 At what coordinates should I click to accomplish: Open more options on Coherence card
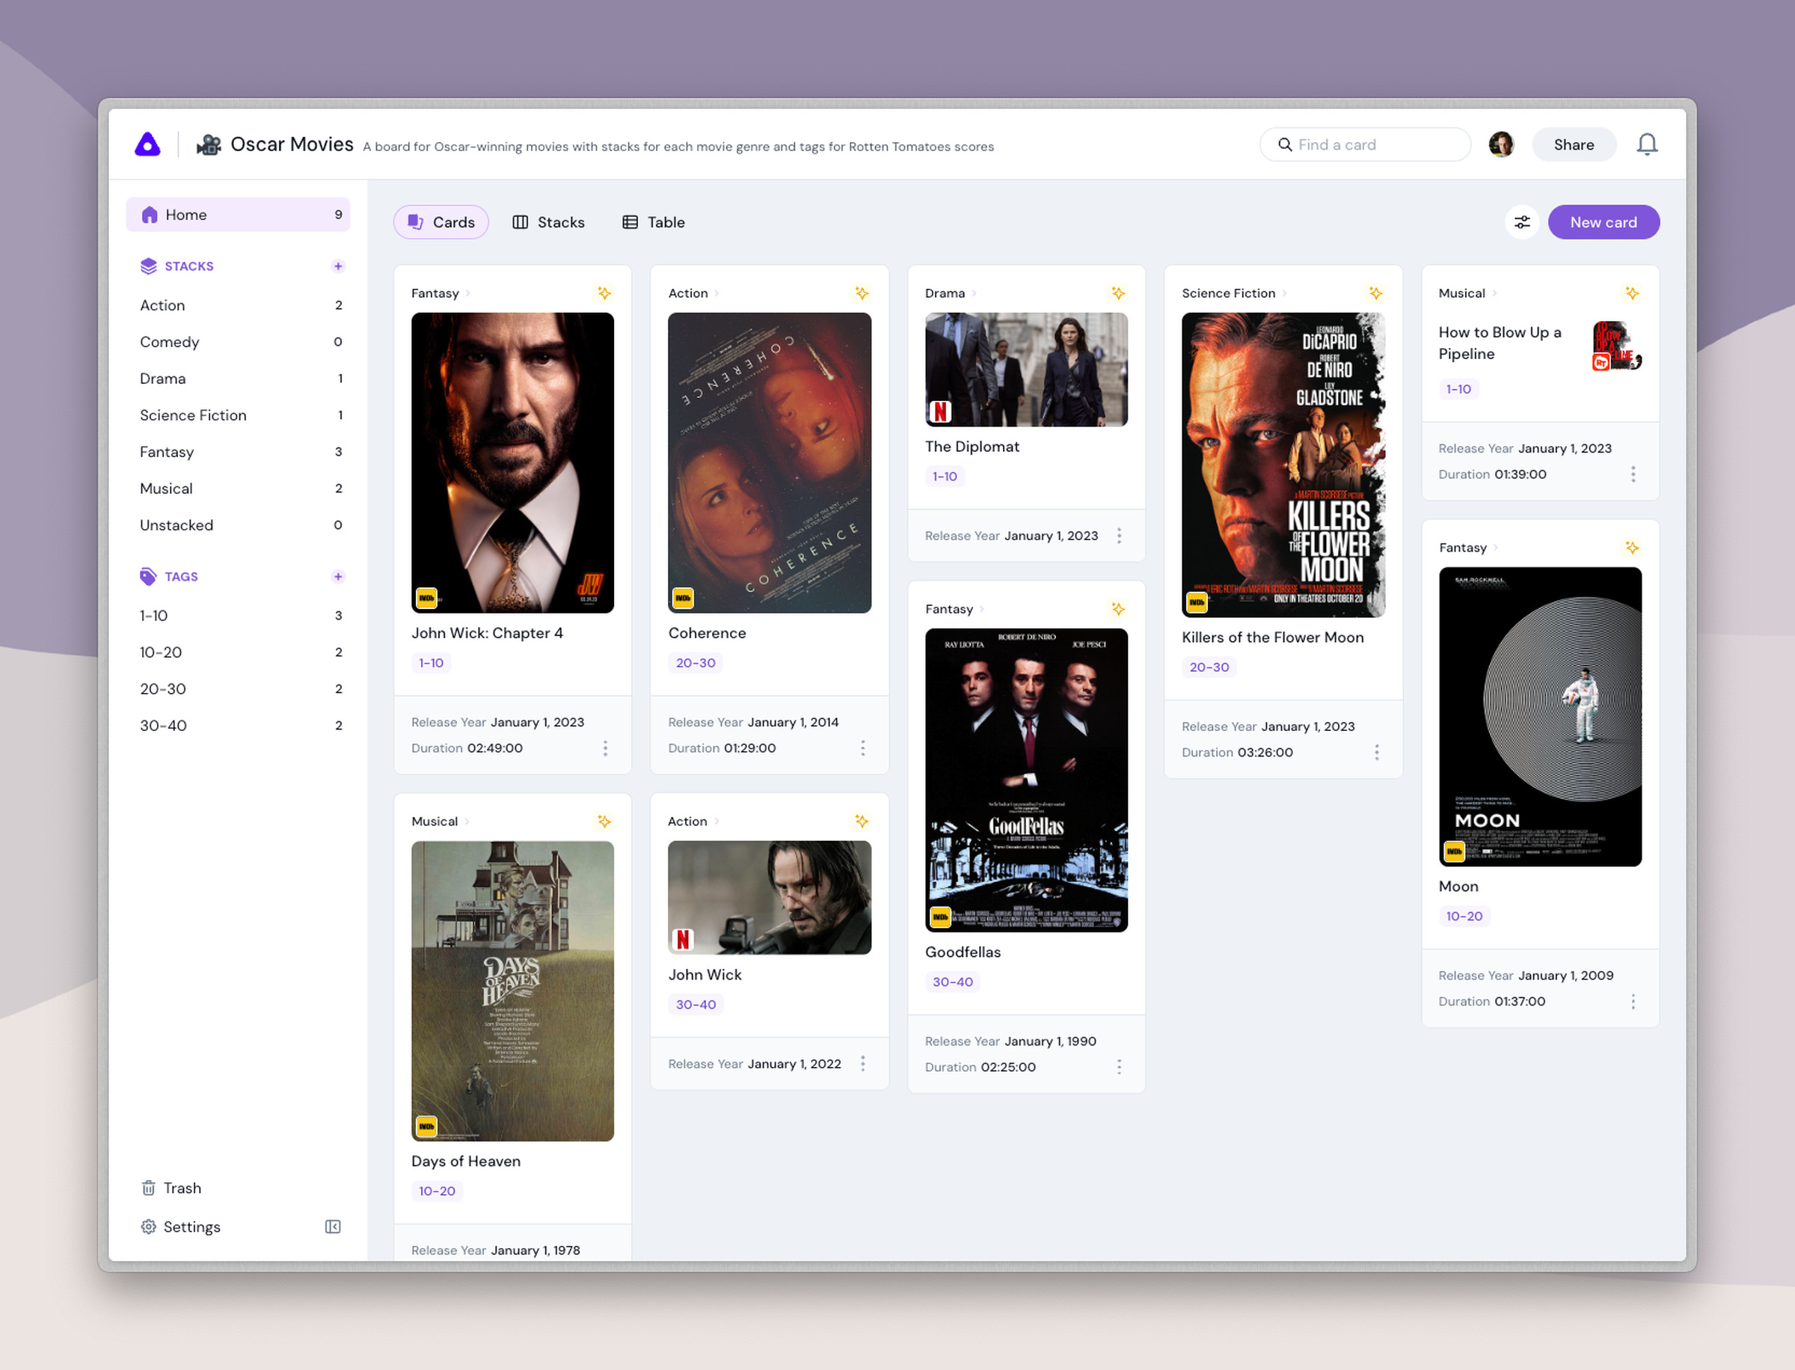point(862,747)
